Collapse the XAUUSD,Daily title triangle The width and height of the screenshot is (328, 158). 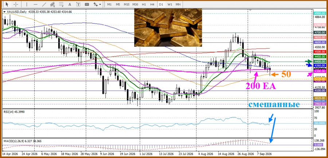(4, 12)
